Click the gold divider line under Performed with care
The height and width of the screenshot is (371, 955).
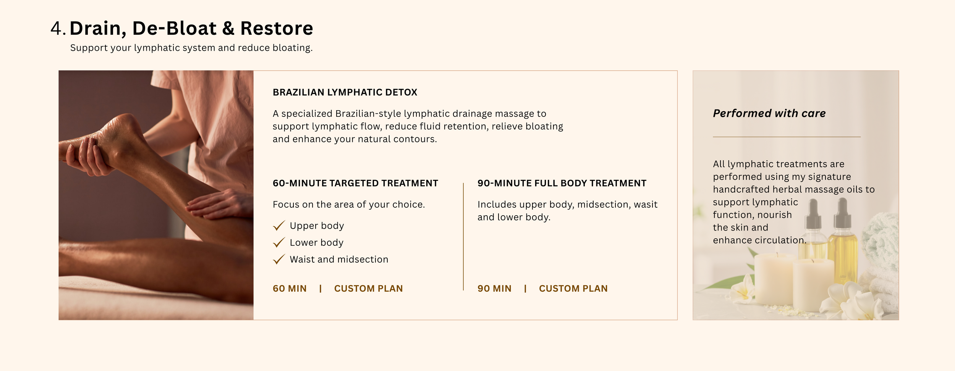787,137
